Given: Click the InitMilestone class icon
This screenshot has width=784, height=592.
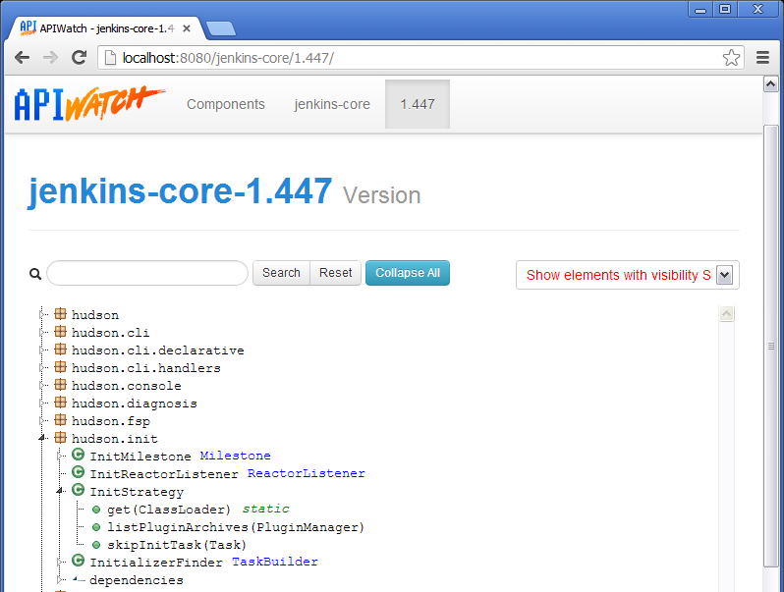Looking at the screenshot, I should click(x=78, y=455).
